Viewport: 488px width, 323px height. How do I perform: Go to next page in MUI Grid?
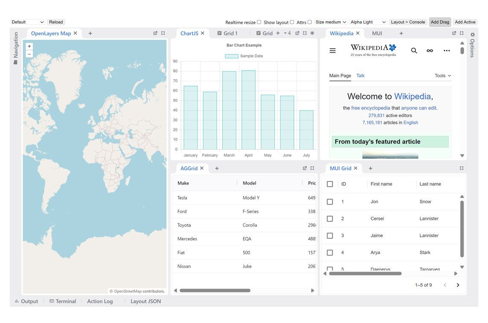[x=458, y=285]
